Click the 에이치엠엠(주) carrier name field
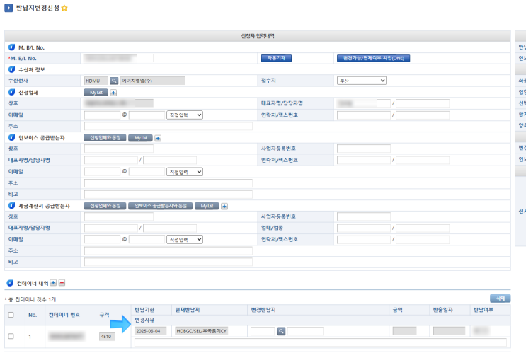The image size is (526, 353). [x=152, y=81]
